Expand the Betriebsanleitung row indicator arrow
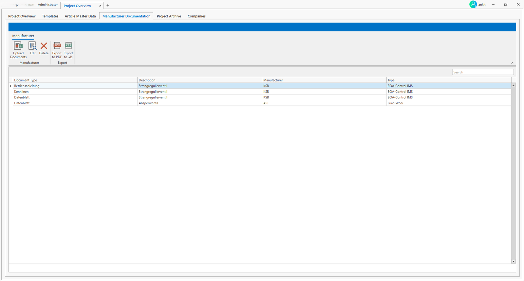Screen dimensions: 524x281 [11, 86]
